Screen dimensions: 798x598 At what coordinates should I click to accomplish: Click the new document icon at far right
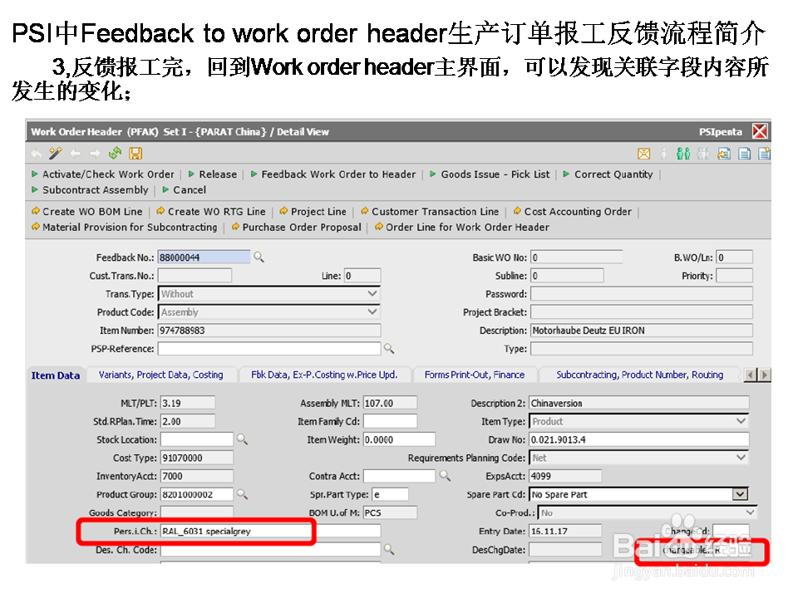tap(764, 154)
